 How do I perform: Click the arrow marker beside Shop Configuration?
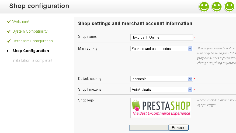8,51
